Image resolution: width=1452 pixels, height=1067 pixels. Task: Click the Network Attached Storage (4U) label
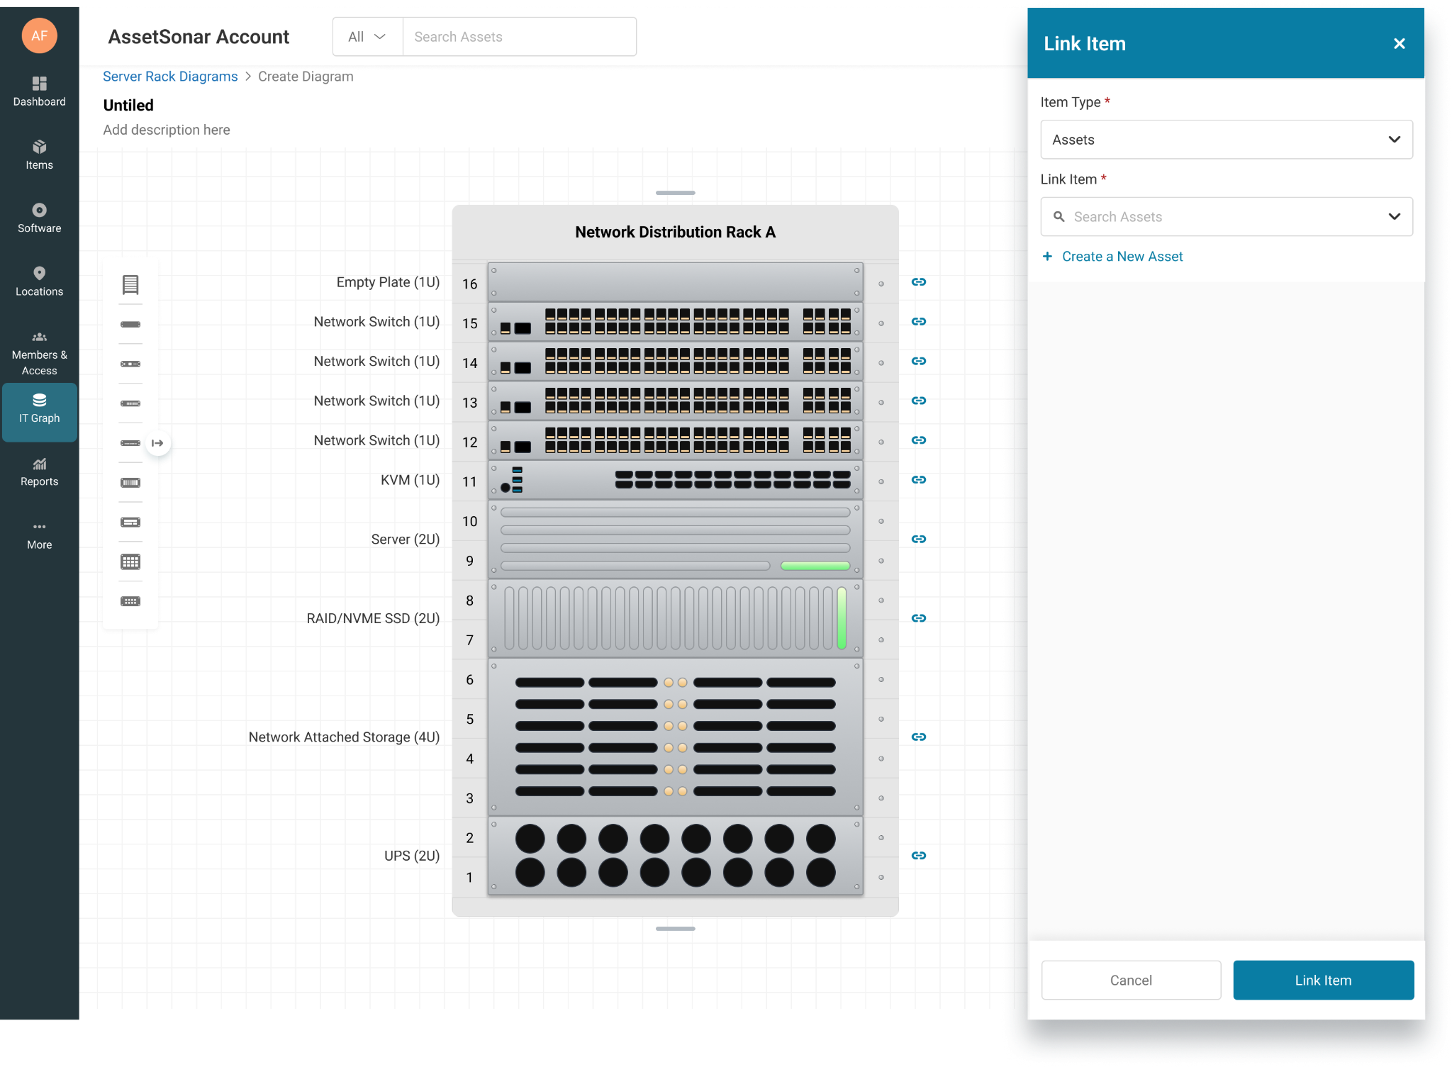click(344, 737)
